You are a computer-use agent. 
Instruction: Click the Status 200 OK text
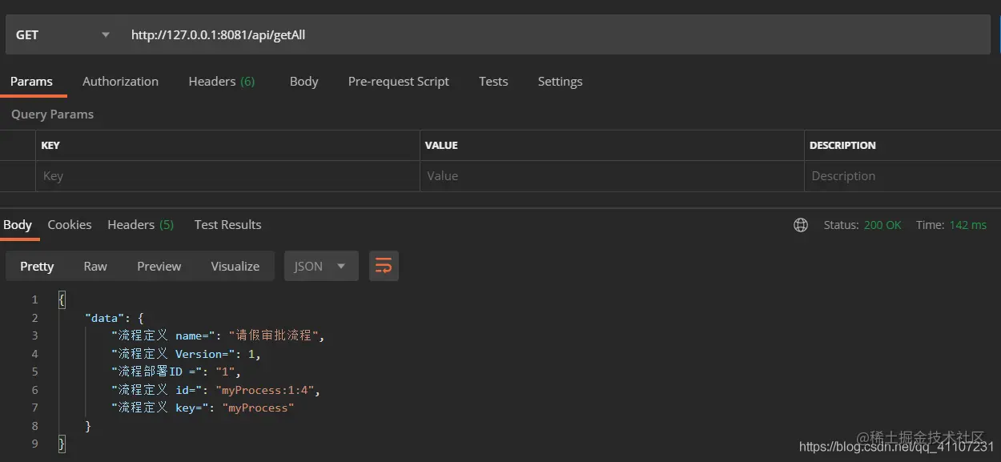coord(862,225)
